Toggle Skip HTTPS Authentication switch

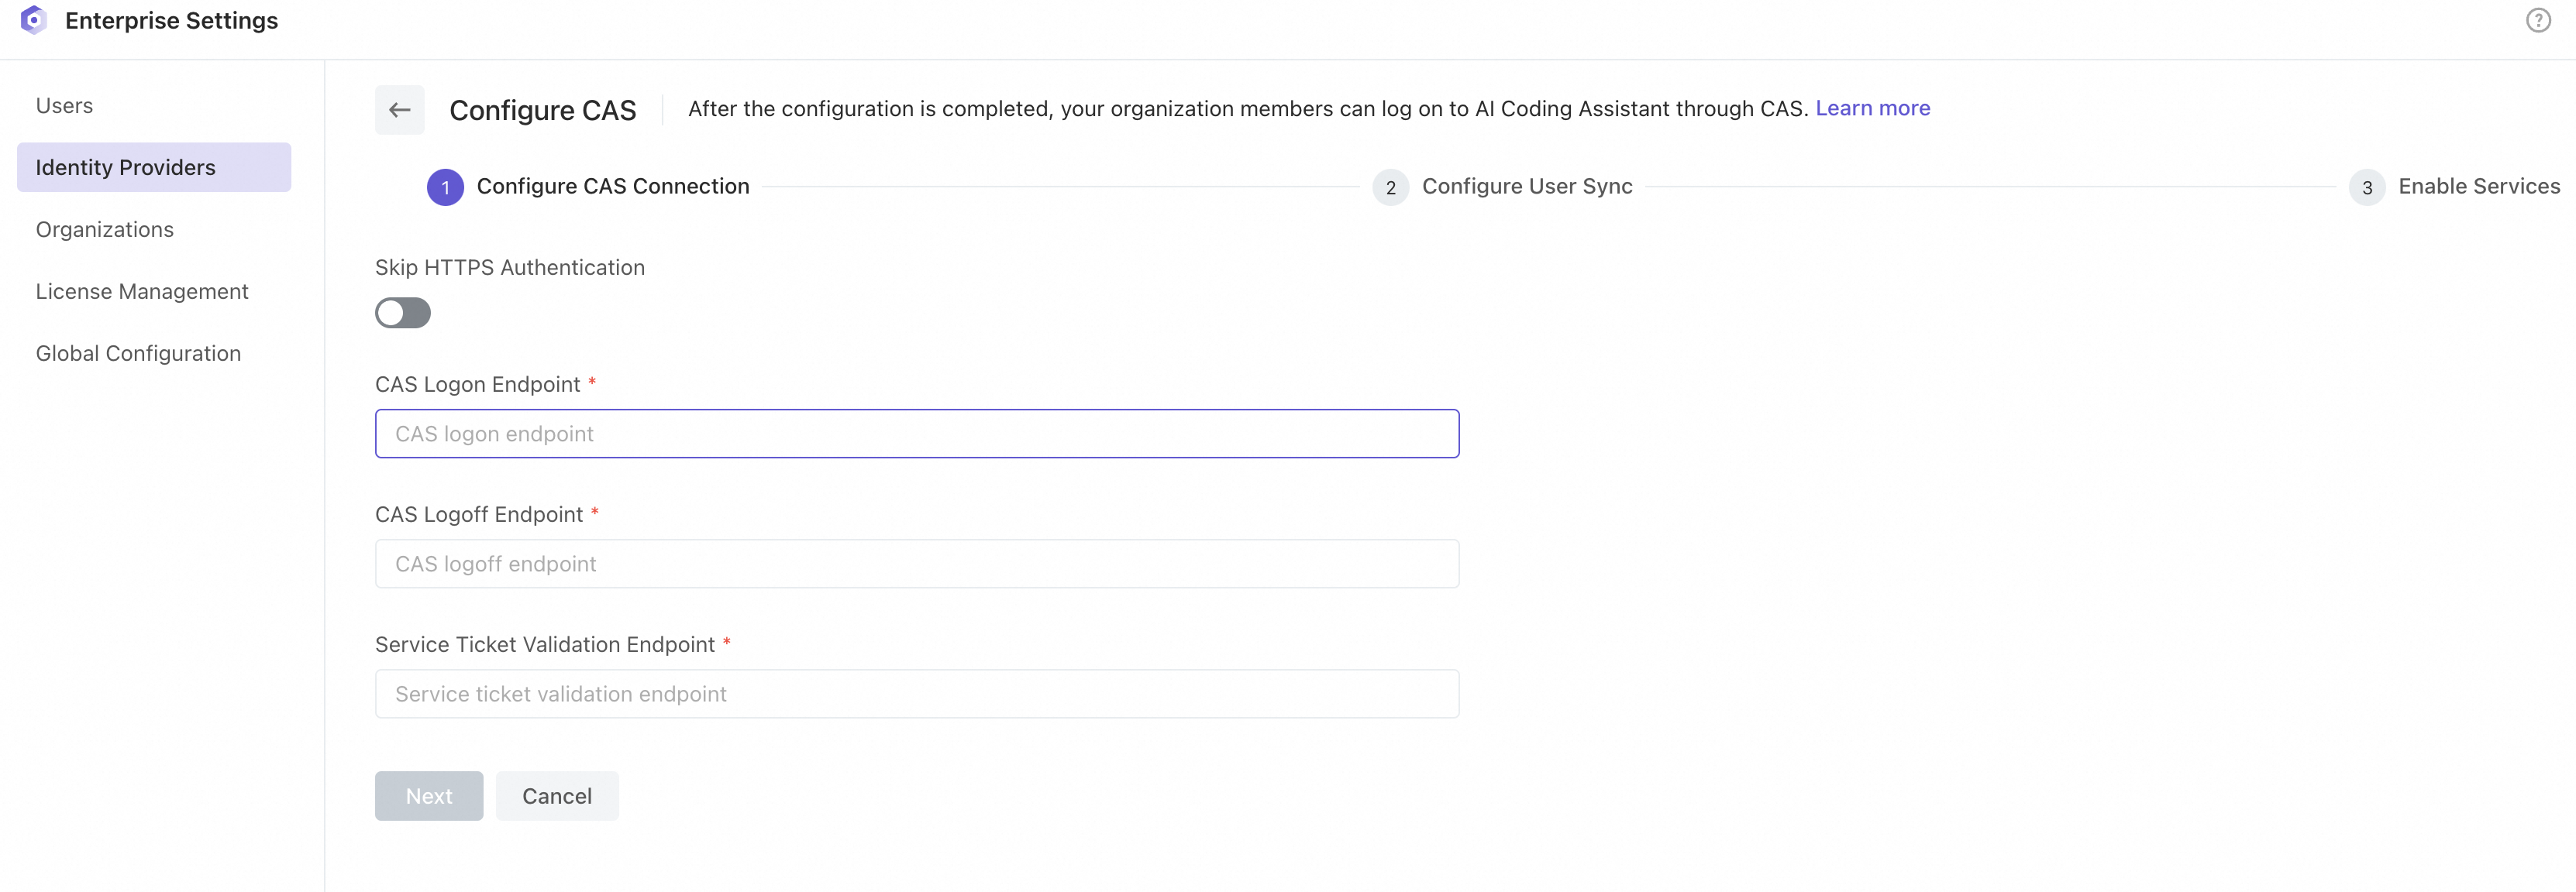[403, 313]
